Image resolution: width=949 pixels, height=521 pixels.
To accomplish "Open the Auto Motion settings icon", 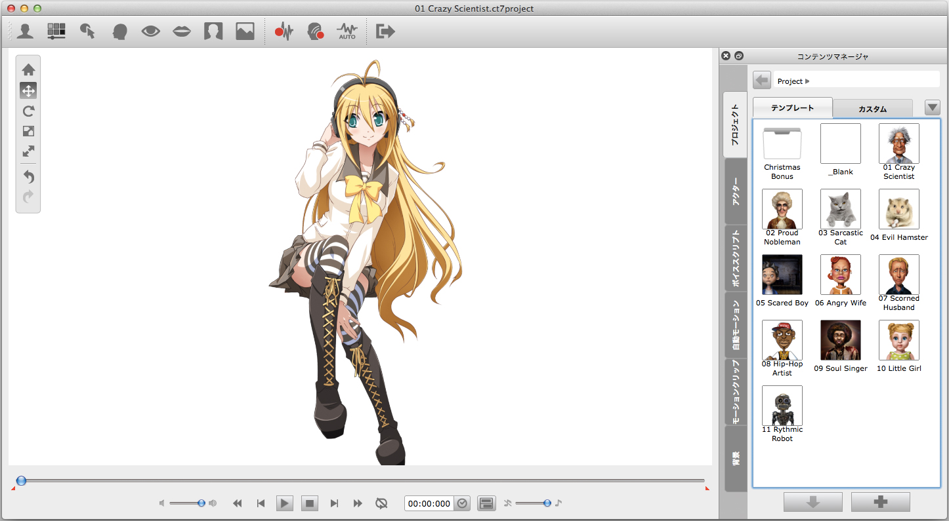I will tap(347, 31).
